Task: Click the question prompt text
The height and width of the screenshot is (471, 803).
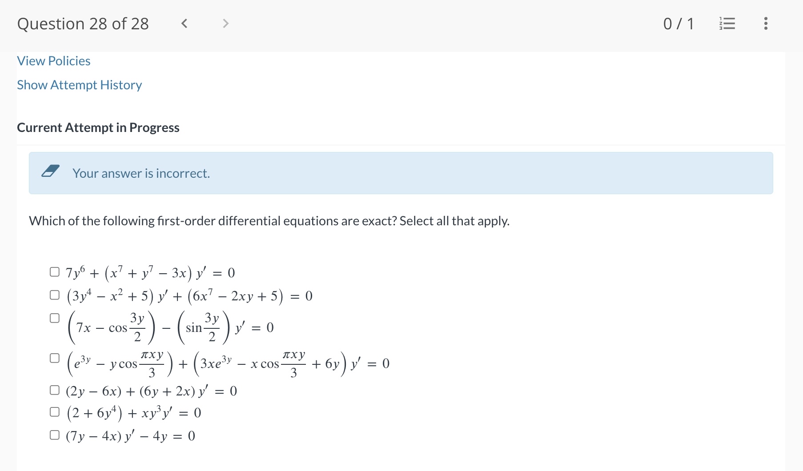Action: coord(269,220)
